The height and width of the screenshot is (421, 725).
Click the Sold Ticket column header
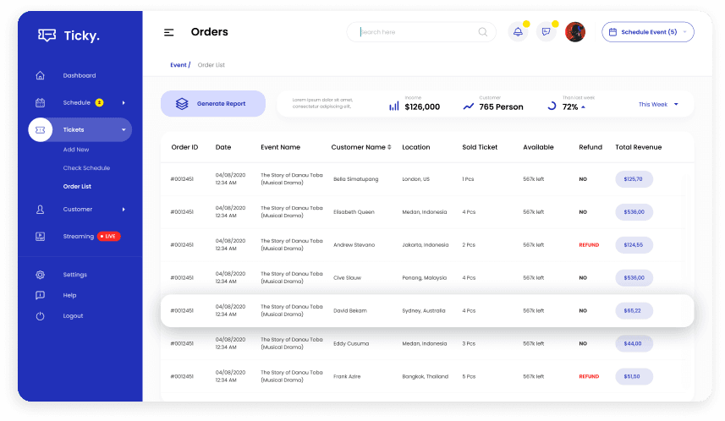480,147
